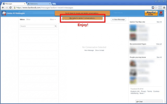Click the PayPal Donate button

click(x=151, y=13)
